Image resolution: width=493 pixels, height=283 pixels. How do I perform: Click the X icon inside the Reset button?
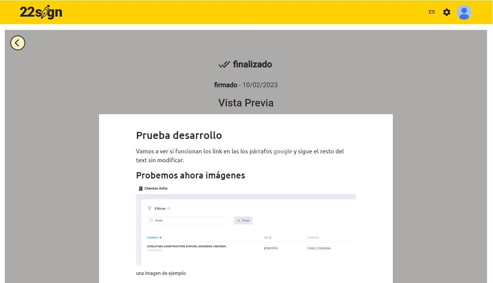point(238,220)
